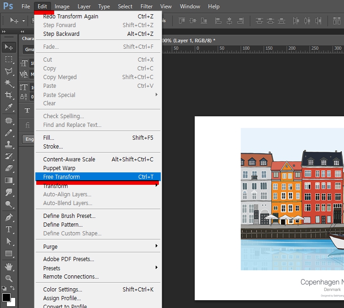
Task: Select the History Brush tool
Action: pos(9,156)
